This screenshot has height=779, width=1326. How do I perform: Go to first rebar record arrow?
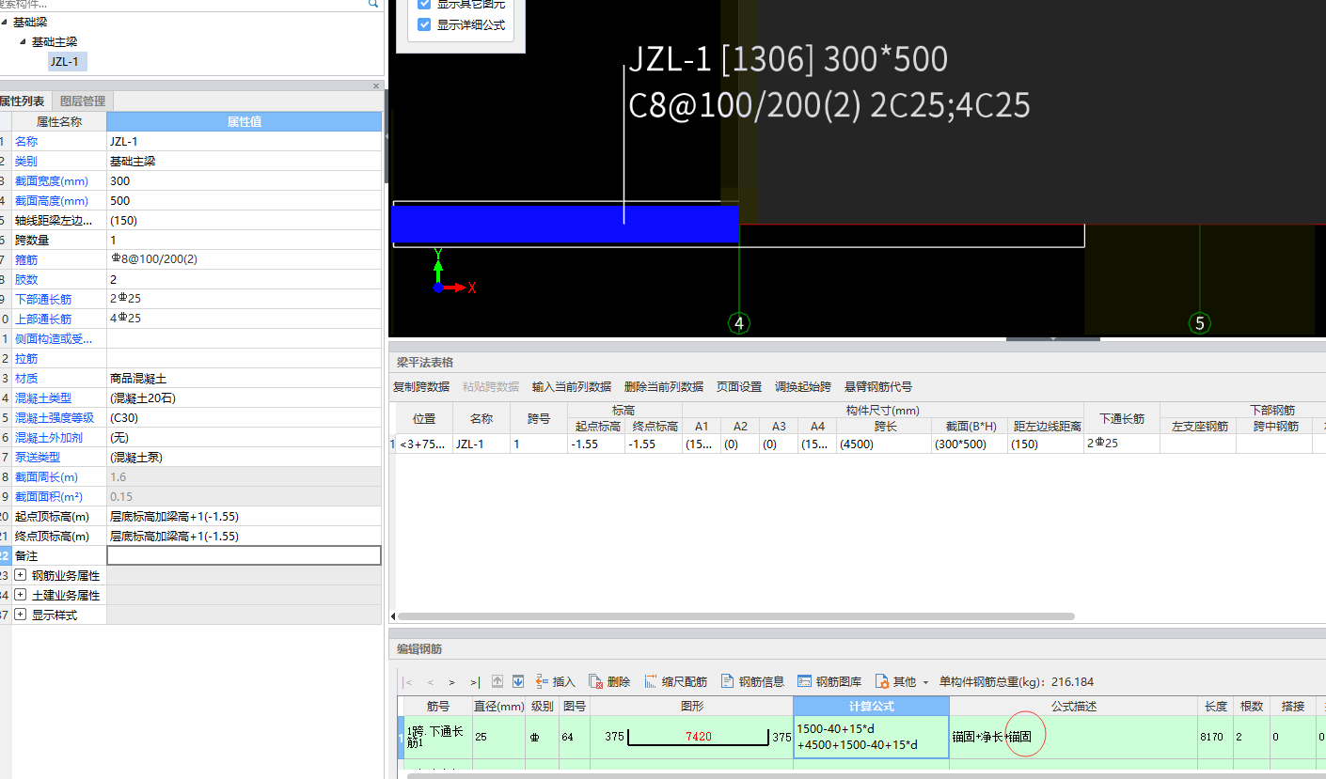click(x=407, y=682)
